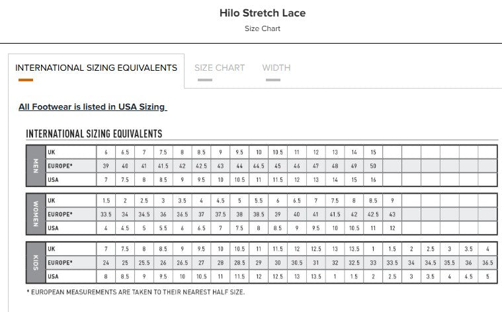This screenshot has height=312, width=502.
Task: Click the MEN section label
Action: pyautogui.click(x=36, y=166)
